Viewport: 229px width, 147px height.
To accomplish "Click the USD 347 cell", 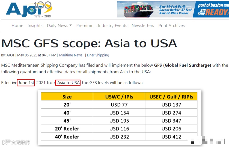I will pos(171,121).
